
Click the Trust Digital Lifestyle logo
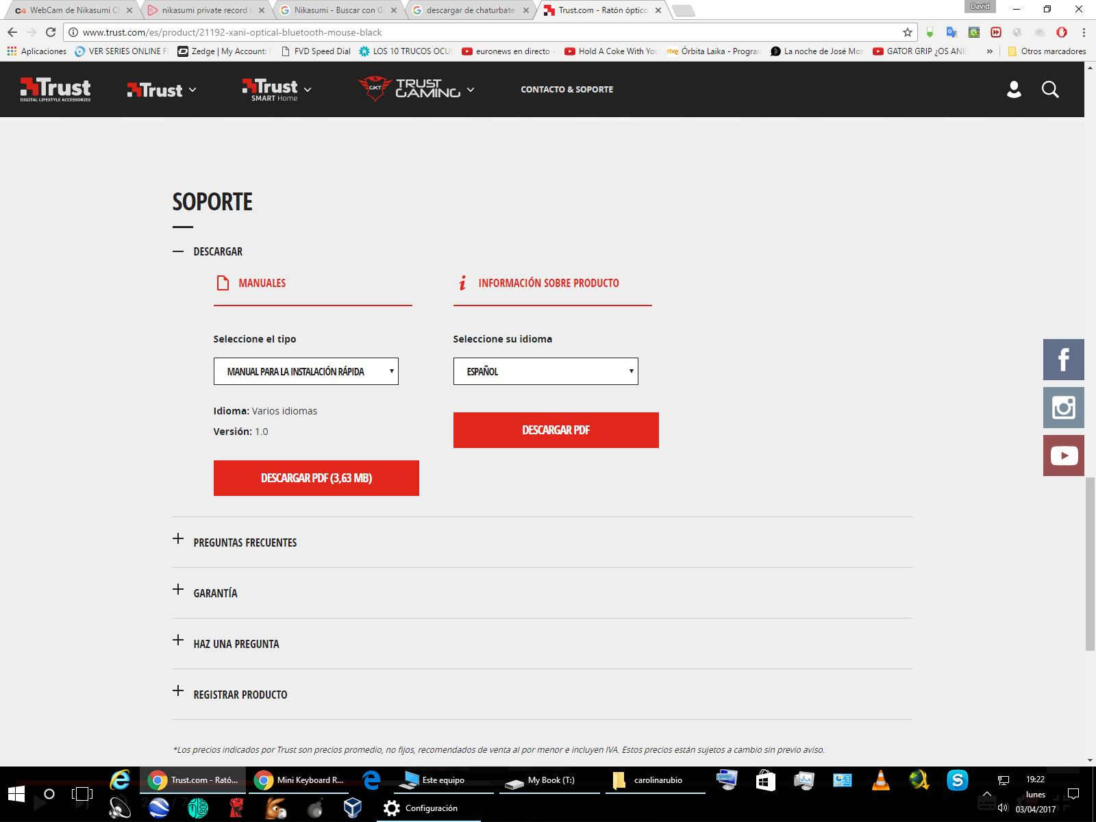(x=55, y=90)
